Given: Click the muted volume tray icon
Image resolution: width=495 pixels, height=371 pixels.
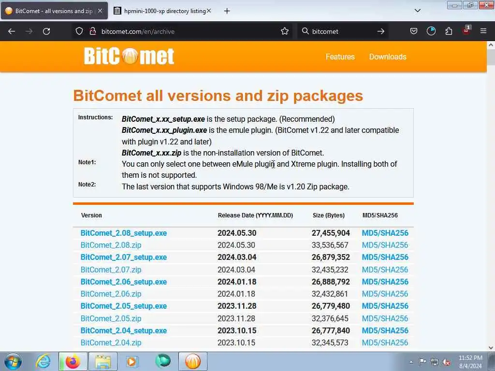Looking at the screenshot, I should pyautogui.click(x=446, y=362).
